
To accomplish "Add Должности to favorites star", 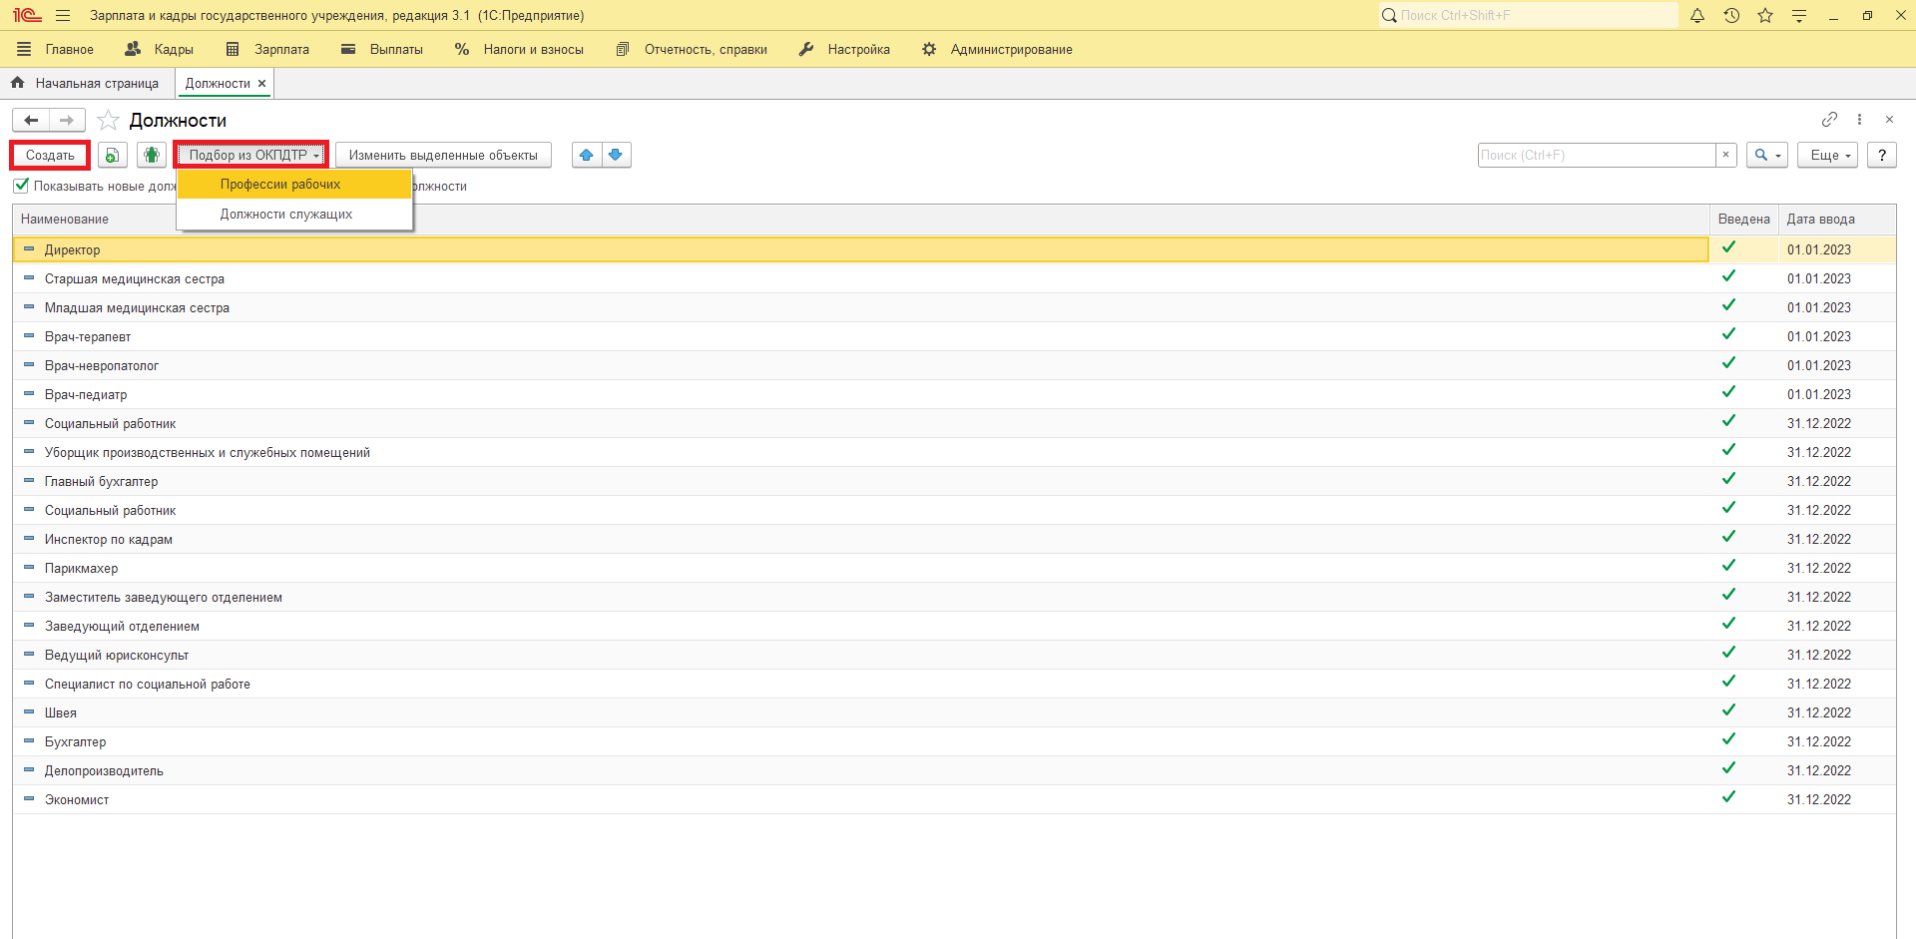I will click(109, 121).
